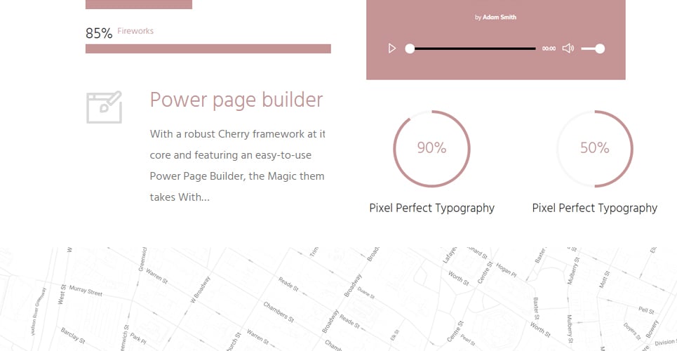Click Pixel Perfect Typography under 90%
The height and width of the screenshot is (351, 677).
[431, 208]
